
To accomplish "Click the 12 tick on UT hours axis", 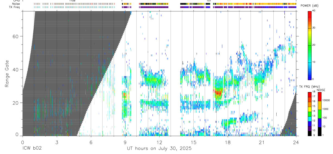I will (159, 142).
